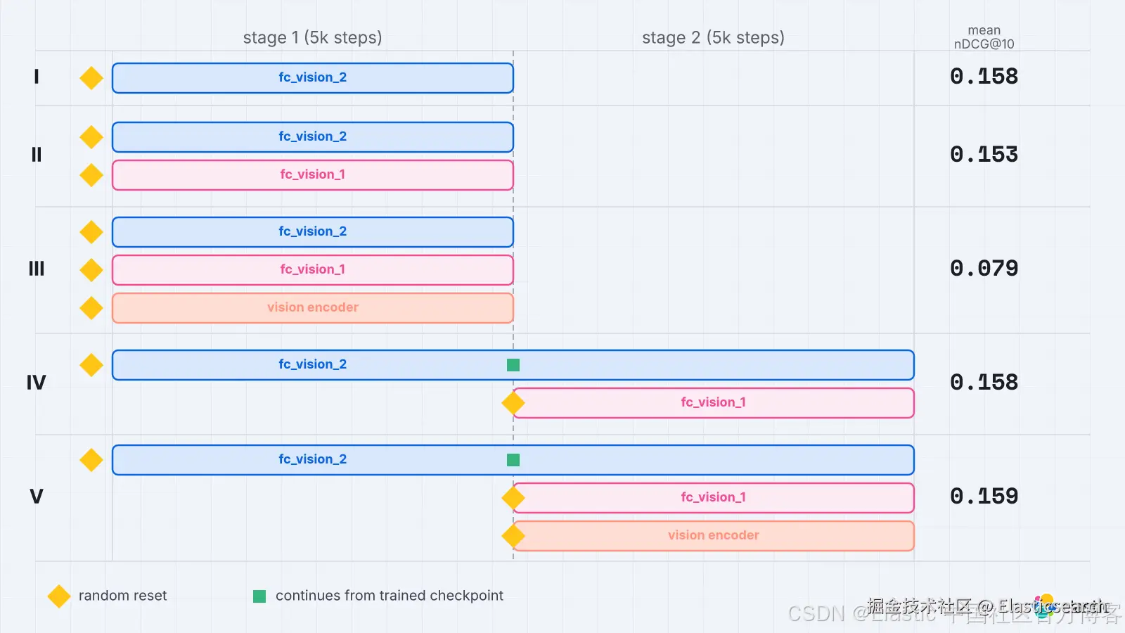1125x633 pixels.
Task: Select the long fc_vision_2 bar in row IV
Action: tap(513, 365)
